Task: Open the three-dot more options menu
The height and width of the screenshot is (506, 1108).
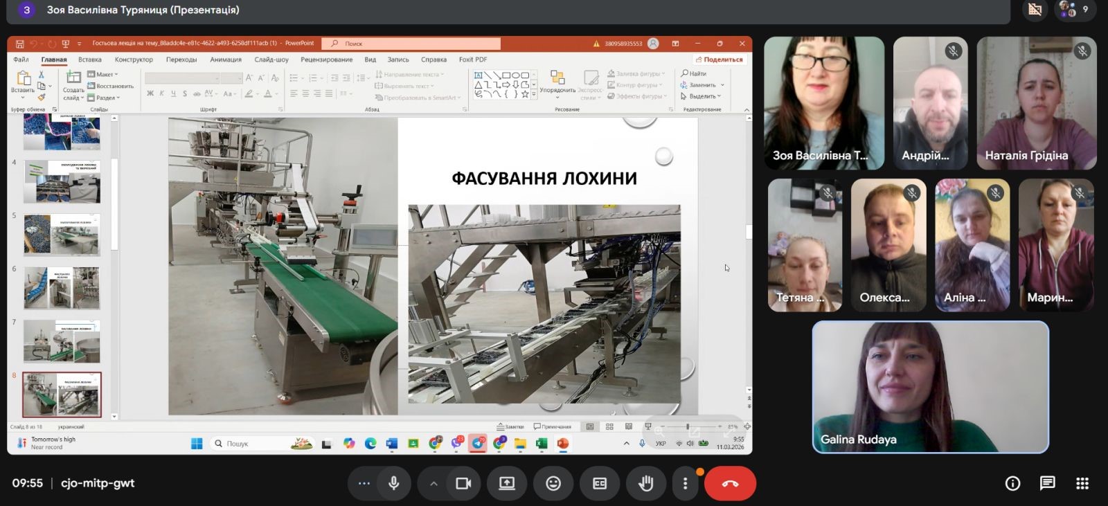Action: (685, 483)
